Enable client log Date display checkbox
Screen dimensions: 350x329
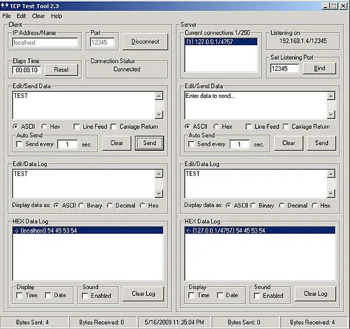[48, 296]
